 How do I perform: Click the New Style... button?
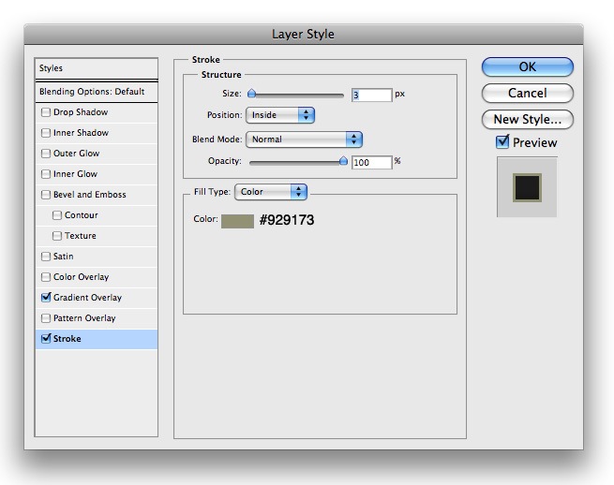(527, 119)
